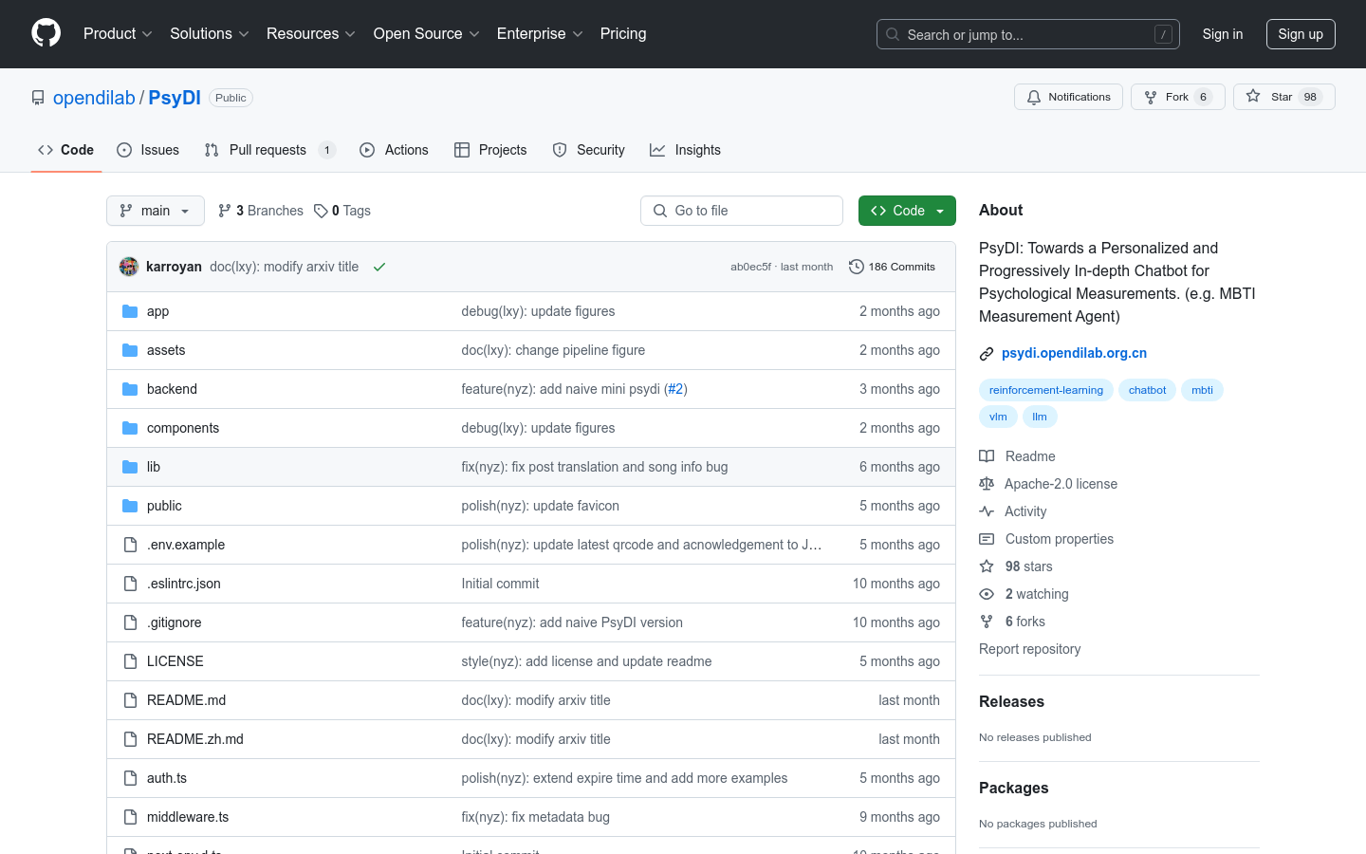Screen dimensions: 1366x854
Task: Open the README.md file
Action: (186, 700)
